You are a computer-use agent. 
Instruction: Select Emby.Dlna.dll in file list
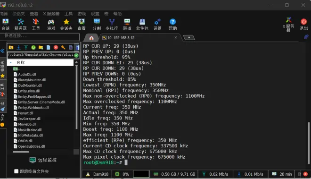click(x=27, y=91)
